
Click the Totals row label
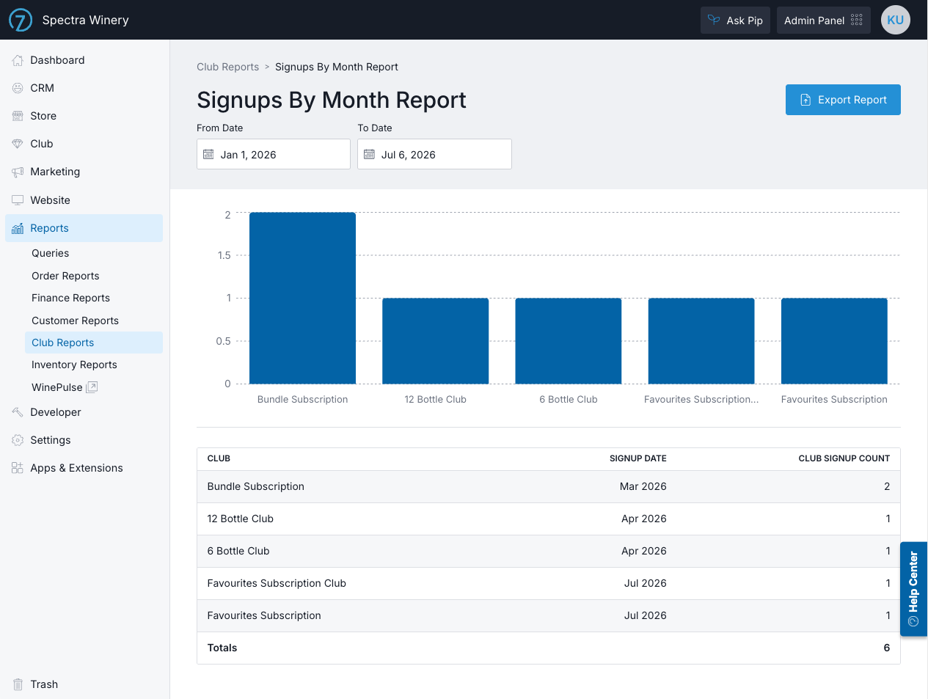click(x=222, y=648)
